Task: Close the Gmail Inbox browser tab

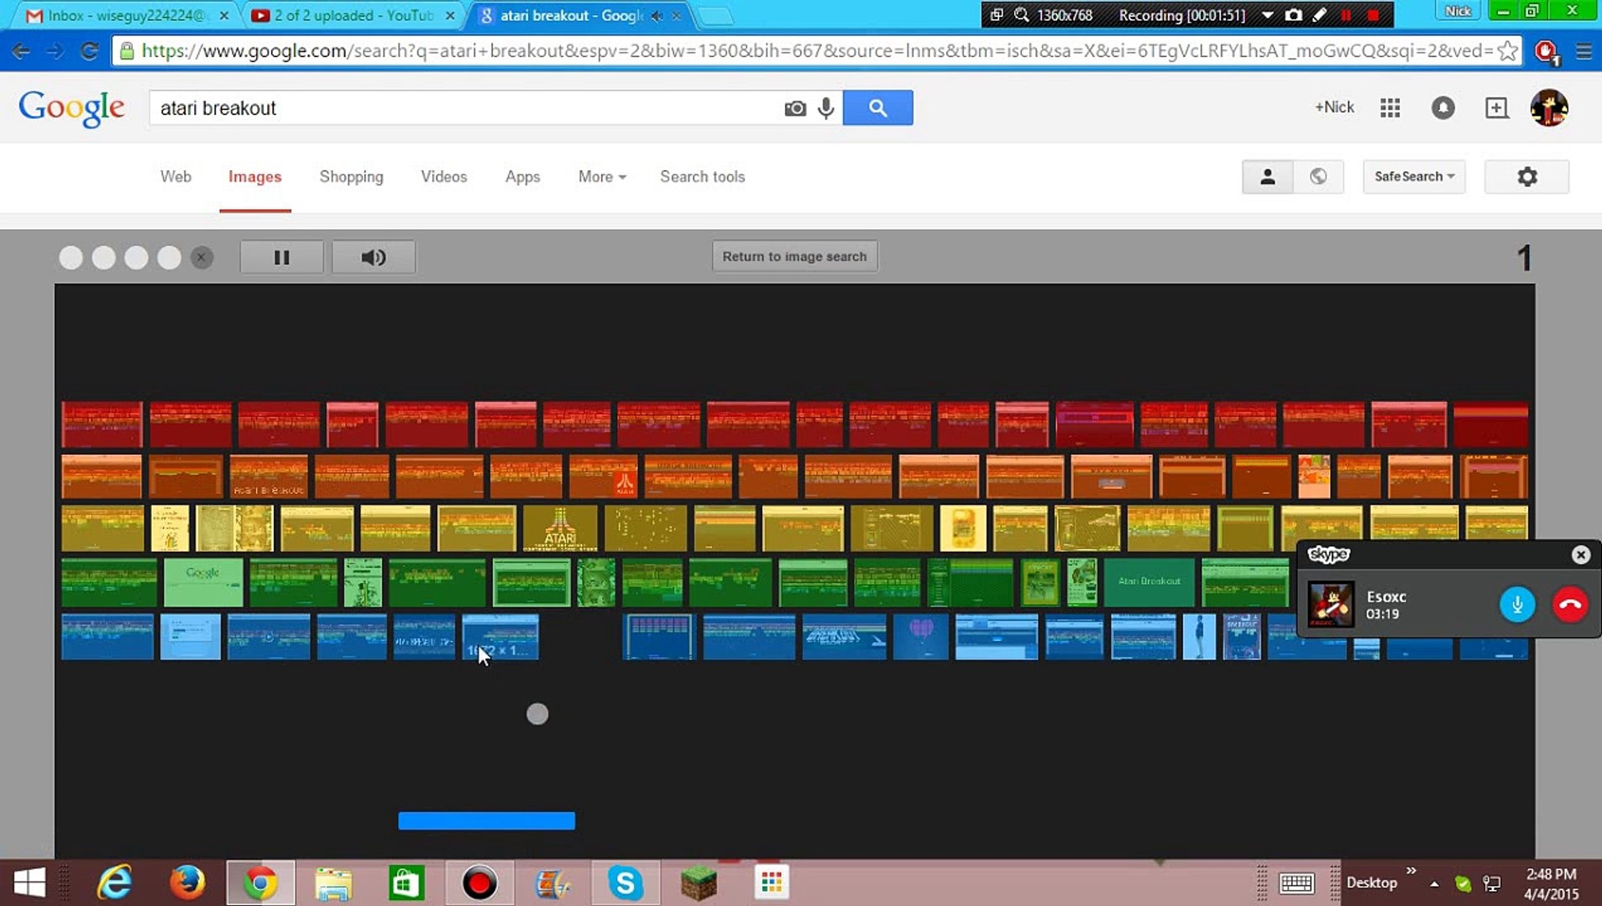Action: pyautogui.click(x=223, y=15)
